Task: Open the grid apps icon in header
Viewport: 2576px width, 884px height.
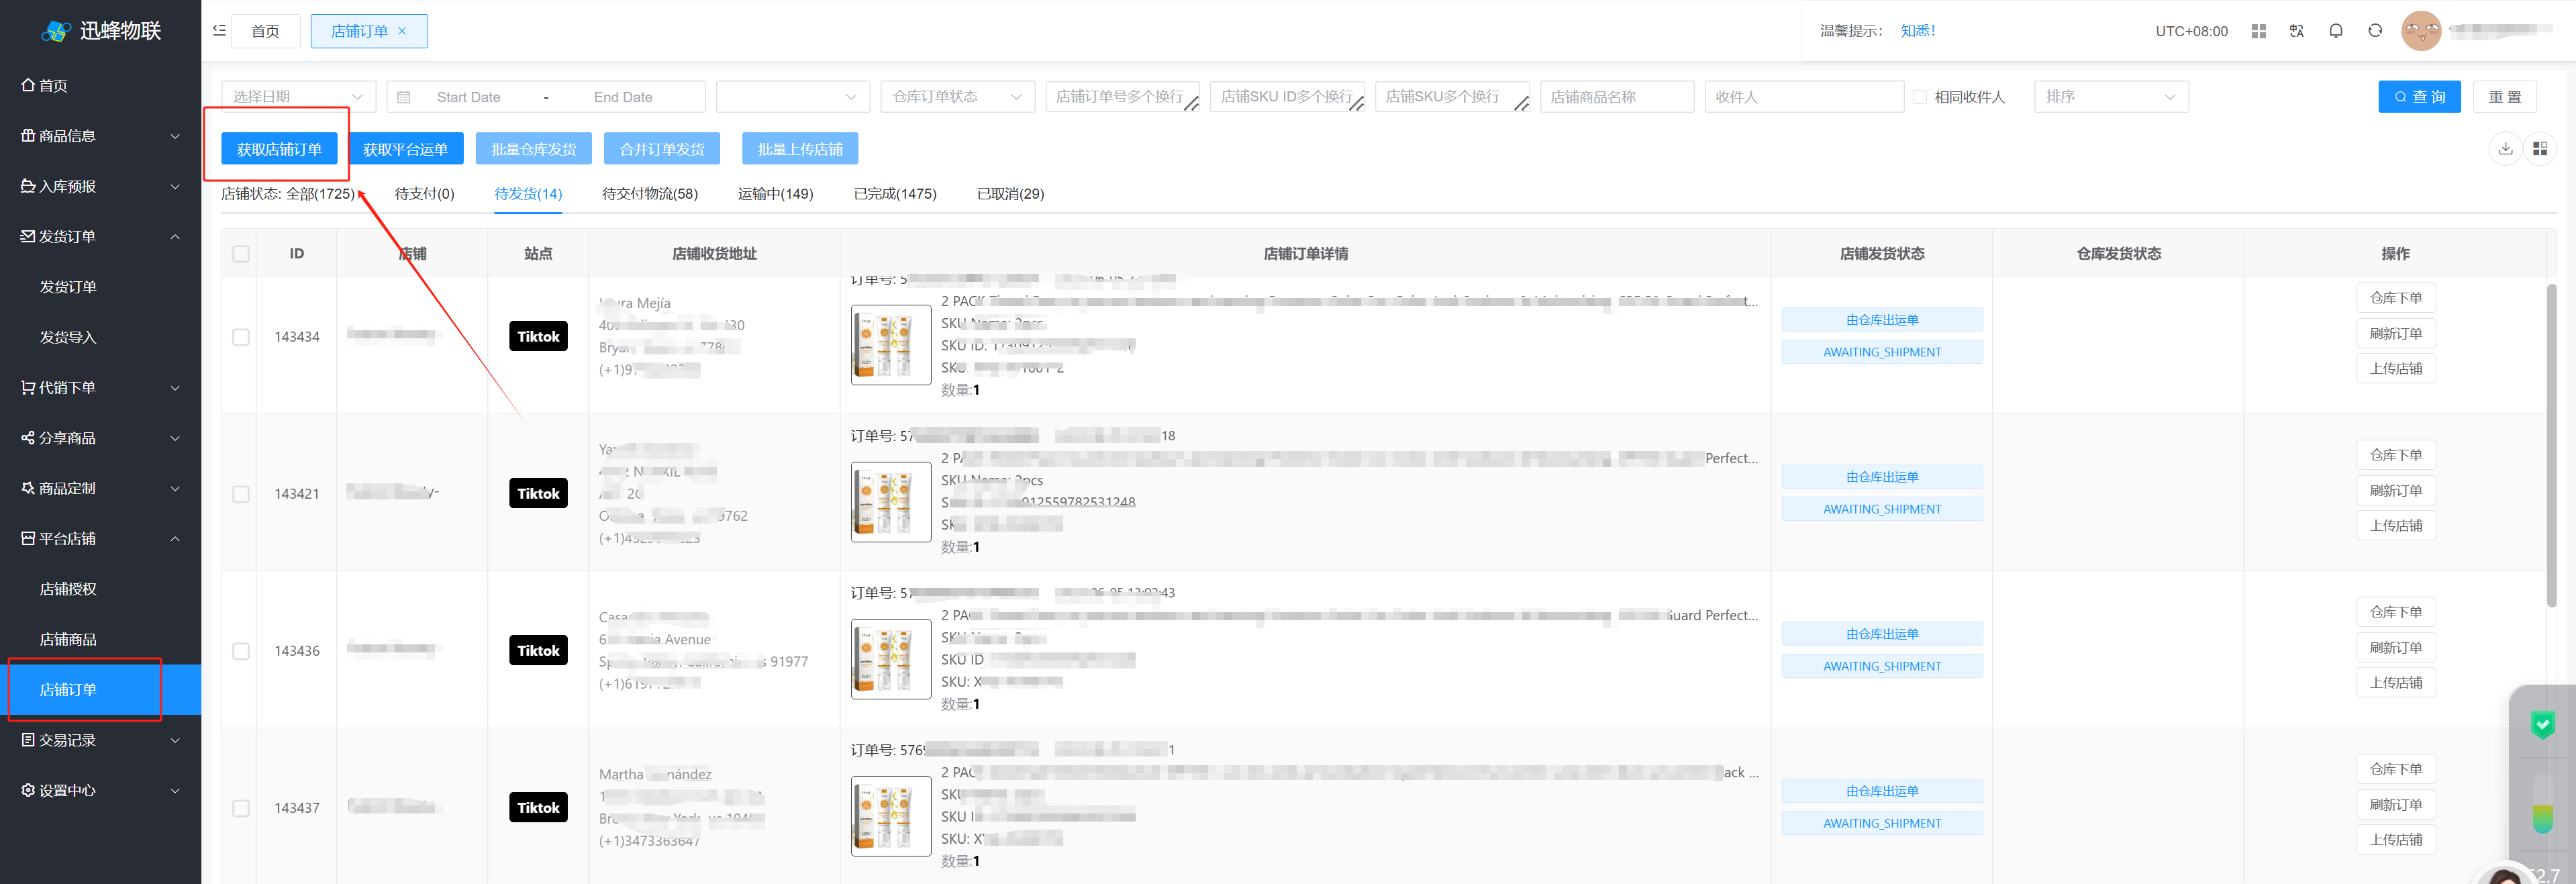Action: pos(2258,31)
